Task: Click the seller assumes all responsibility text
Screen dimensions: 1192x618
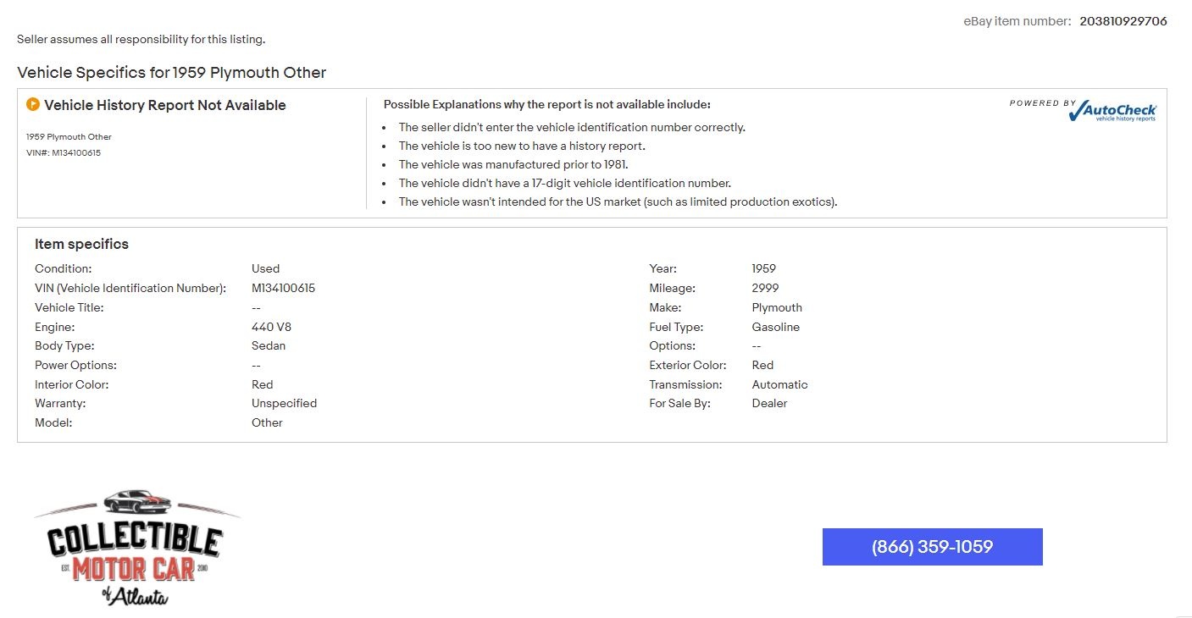Action: tap(141, 39)
